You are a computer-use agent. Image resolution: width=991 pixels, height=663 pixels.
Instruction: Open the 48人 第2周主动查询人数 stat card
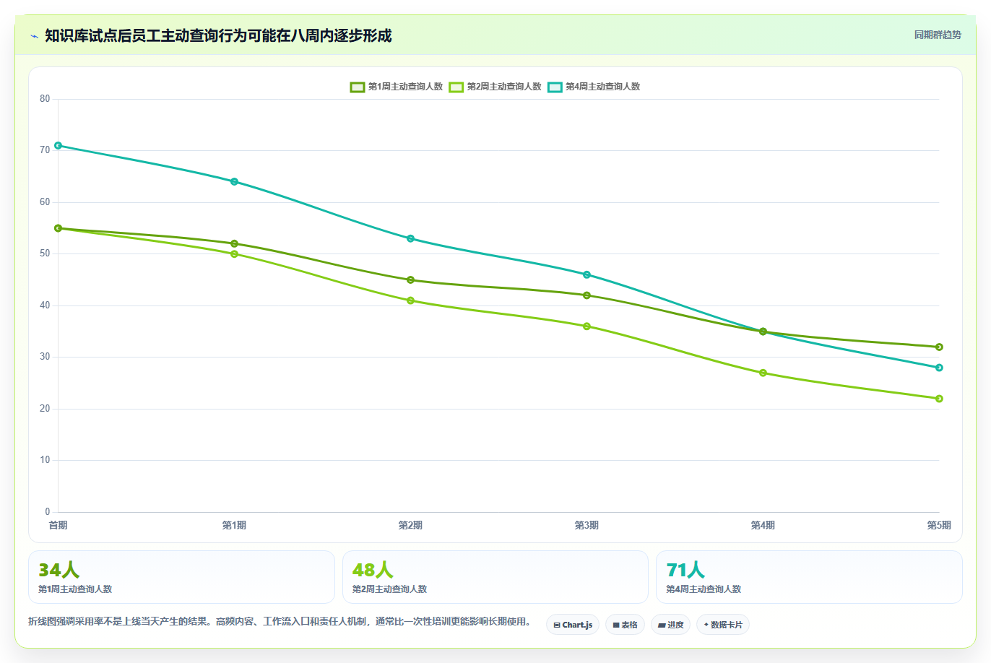[495, 577]
